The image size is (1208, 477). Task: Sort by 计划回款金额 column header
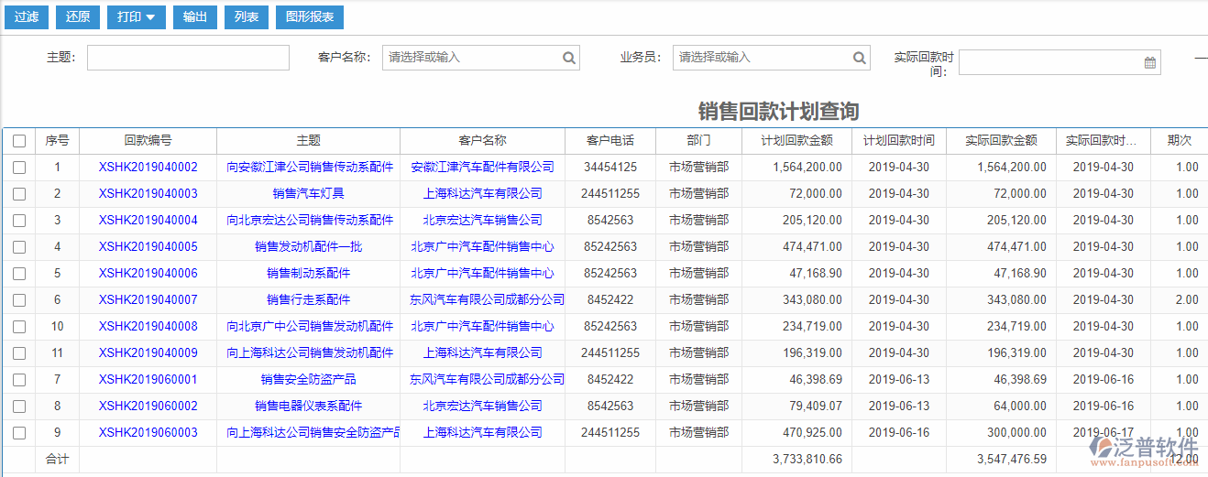pyautogui.click(x=796, y=141)
